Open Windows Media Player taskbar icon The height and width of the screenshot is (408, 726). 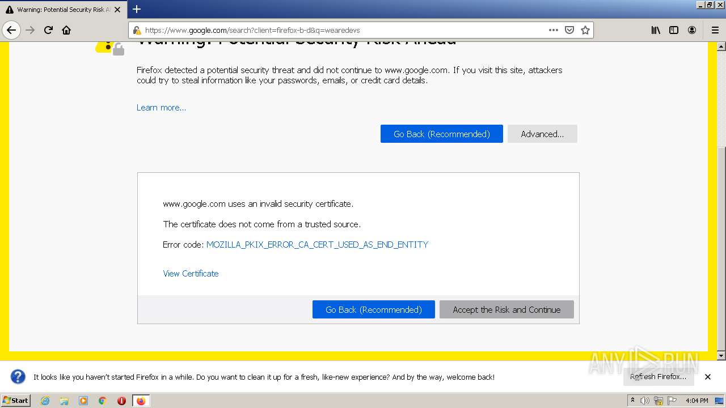click(83, 401)
